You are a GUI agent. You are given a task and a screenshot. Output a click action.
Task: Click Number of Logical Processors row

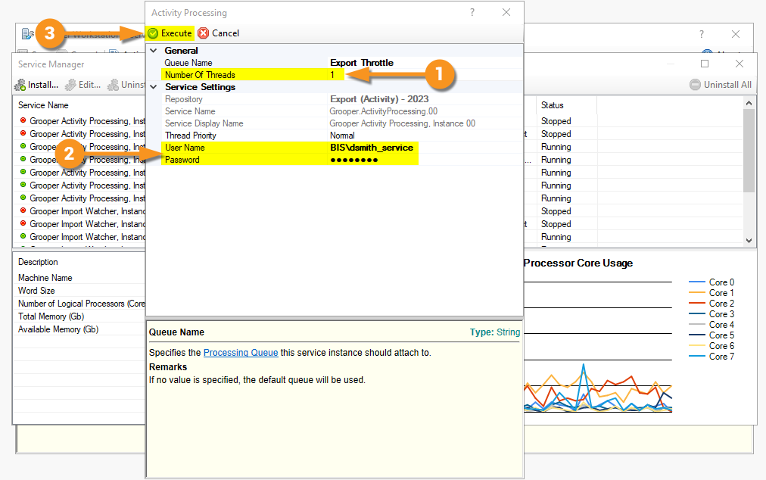pyautogui.click(x=81, y=304)
